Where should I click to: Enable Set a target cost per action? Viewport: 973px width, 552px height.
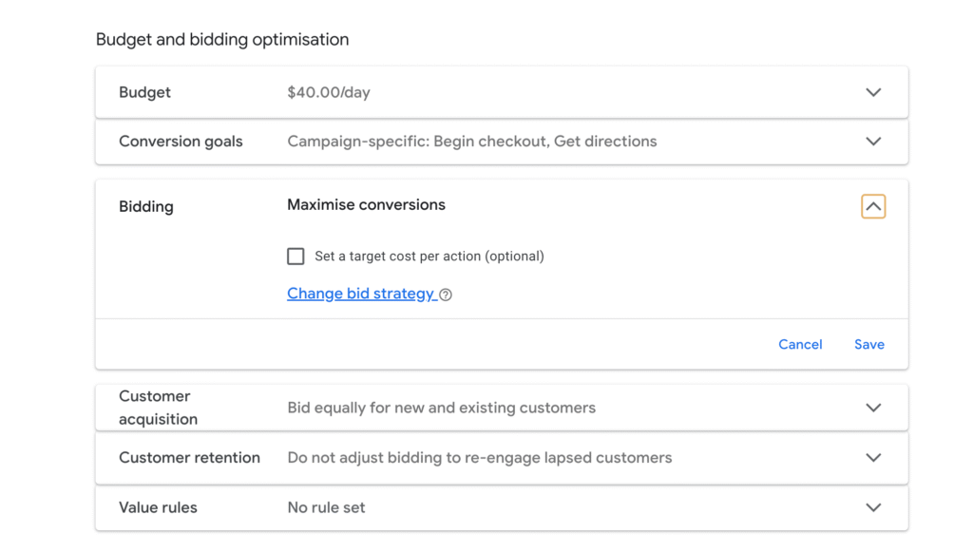coord(296,257)
